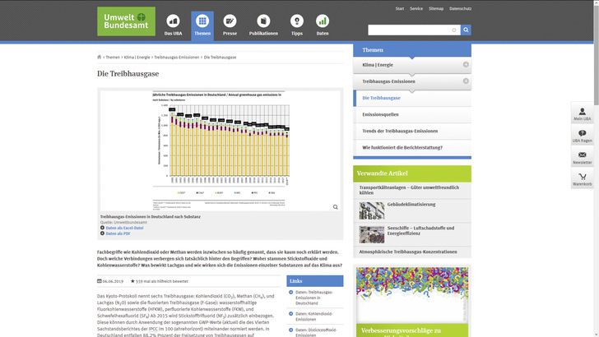Expand the Treibhausgas-Emissionen sidebar section

[x=466, y=81]
